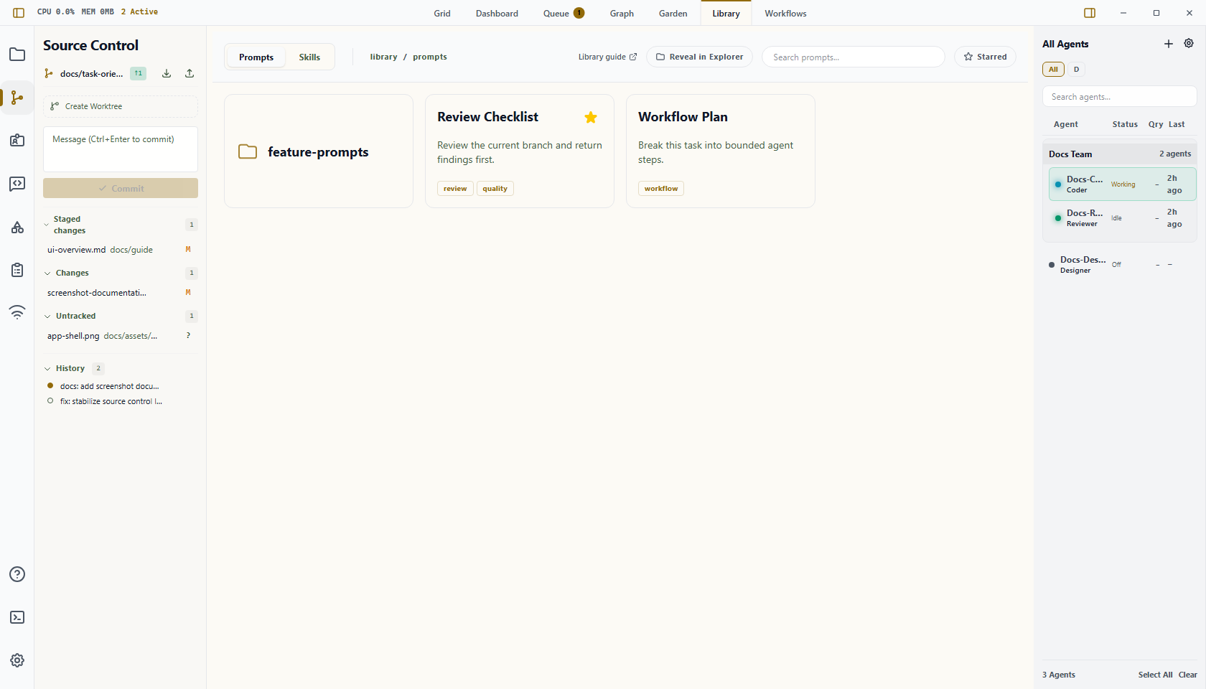The height and width of the screenshot is (689, 1206).
Task: Pull changes with the download icon
Action: coord(167,73)
